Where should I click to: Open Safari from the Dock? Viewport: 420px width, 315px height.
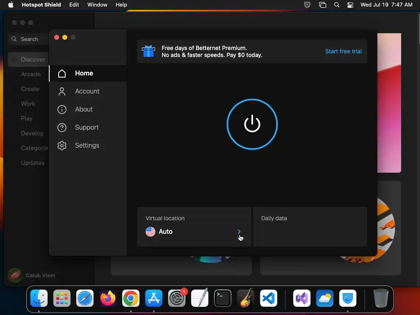tap(85, 298)
